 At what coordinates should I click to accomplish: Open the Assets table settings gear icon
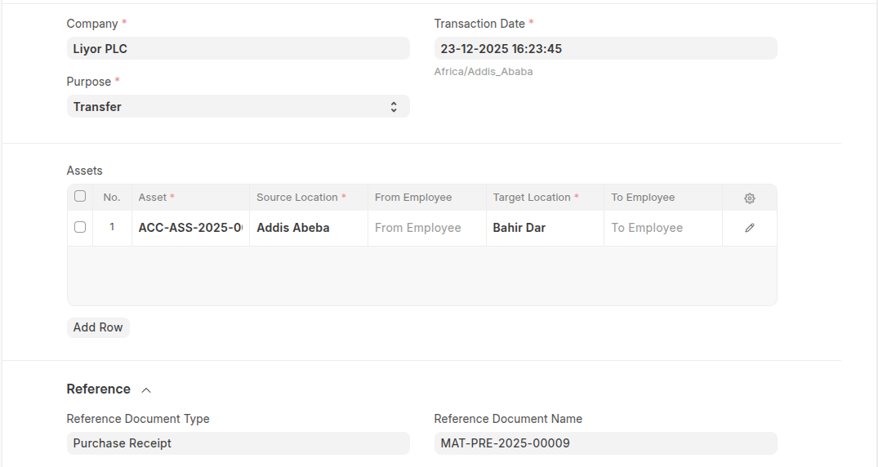(749, 198)
